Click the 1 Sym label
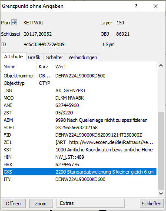The image size is (166, 211). pyautogui.click(x=108, y=44)
